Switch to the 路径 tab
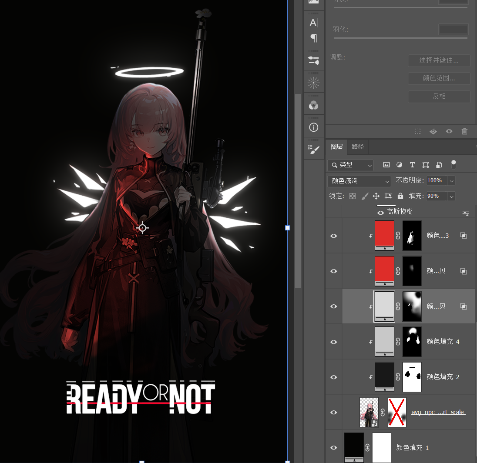The height and width of the screenshot is (463, 477). 358,147
